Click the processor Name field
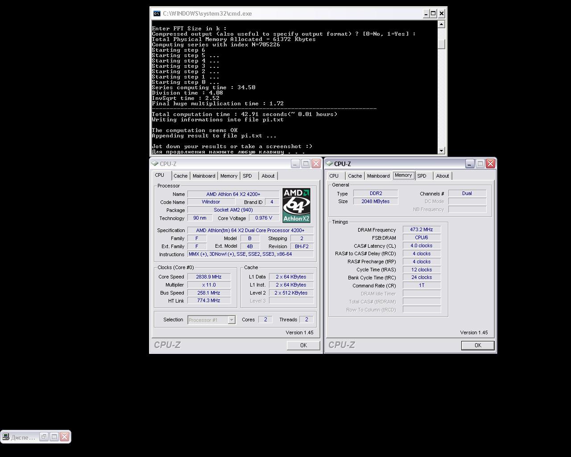 (233, 194)
